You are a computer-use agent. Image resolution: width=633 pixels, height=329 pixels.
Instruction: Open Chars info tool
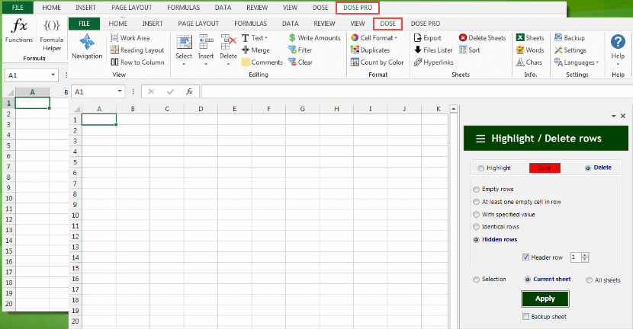point(529,62)
